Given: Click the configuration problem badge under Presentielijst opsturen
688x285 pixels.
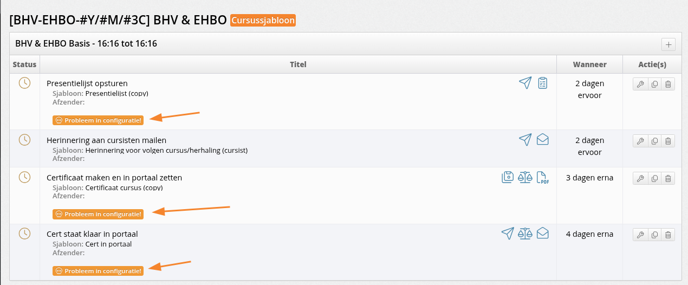Looking at the screenshot, I should pyautogui.click(x=98, y=120).
